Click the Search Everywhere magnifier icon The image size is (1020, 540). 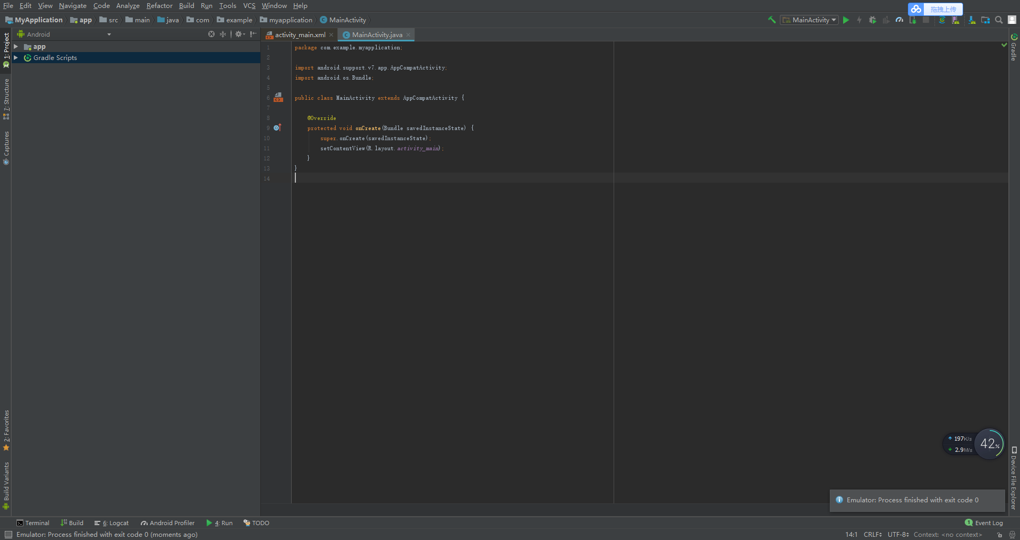(x=999, y=20)
